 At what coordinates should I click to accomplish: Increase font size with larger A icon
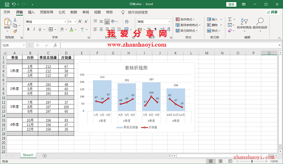click(x=80, y=22)
